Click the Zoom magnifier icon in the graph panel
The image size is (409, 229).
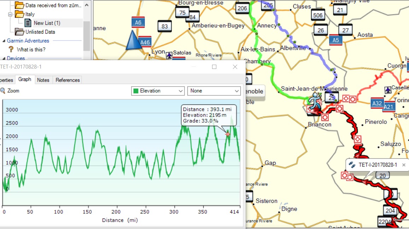[x=2, y=91]
